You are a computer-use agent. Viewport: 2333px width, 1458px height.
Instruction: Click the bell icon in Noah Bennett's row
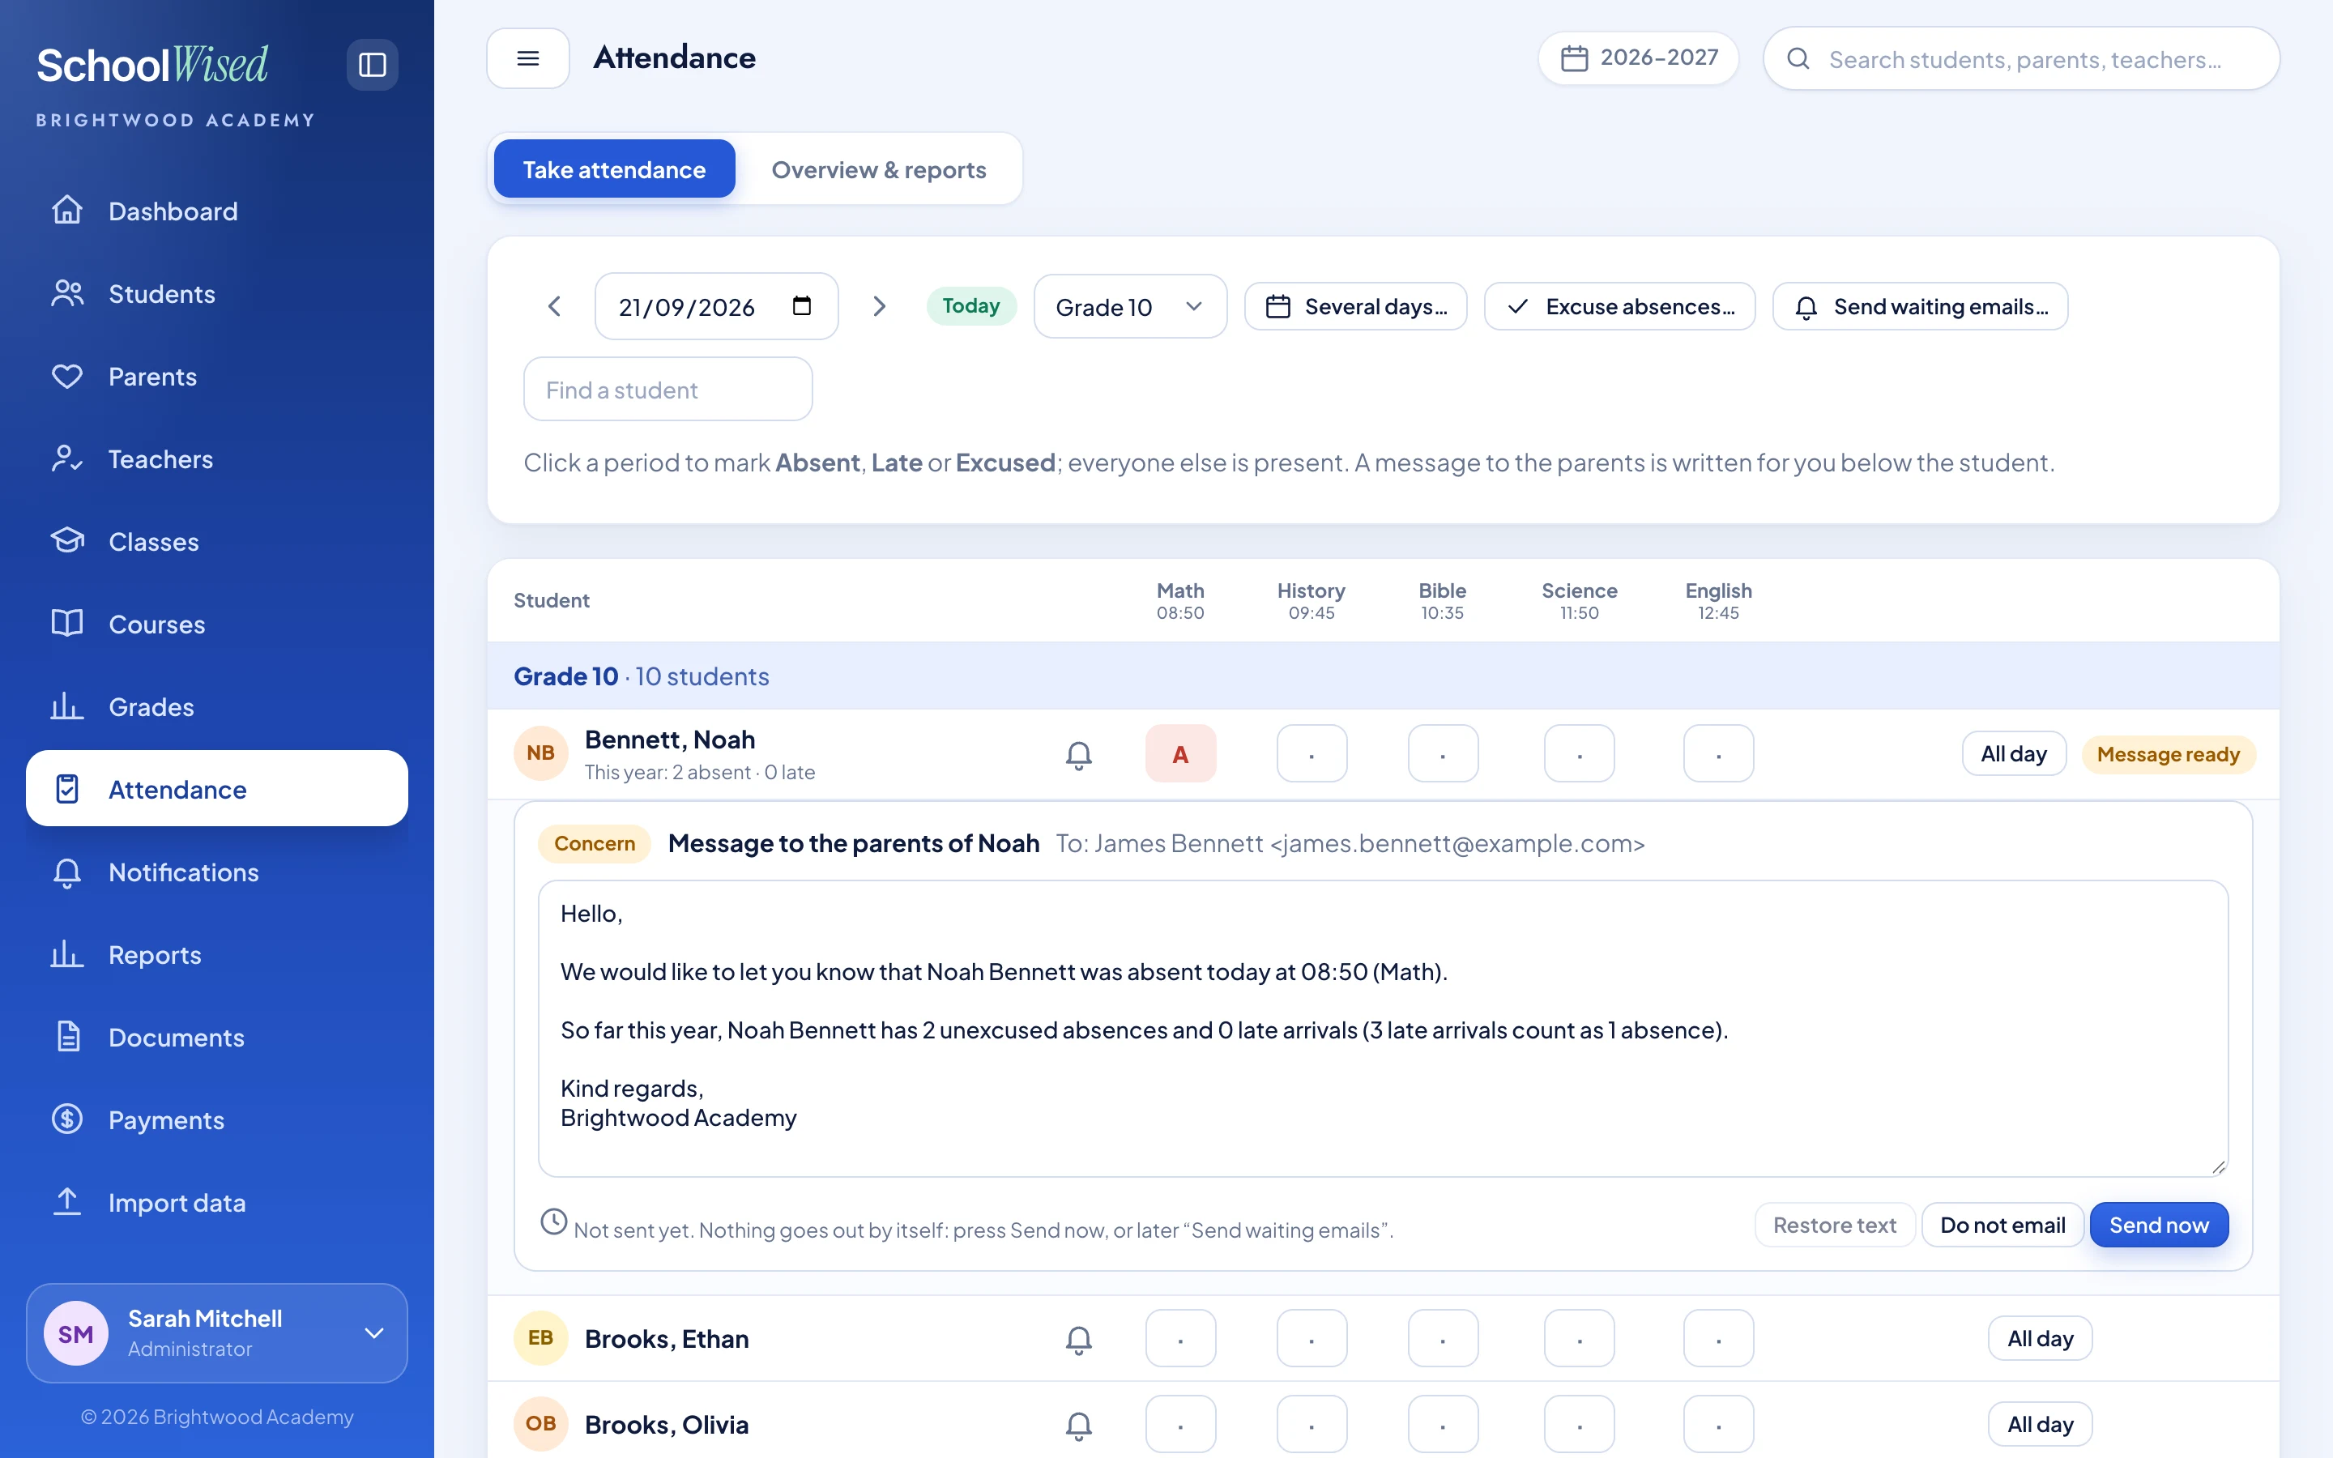click(1079, 754)
